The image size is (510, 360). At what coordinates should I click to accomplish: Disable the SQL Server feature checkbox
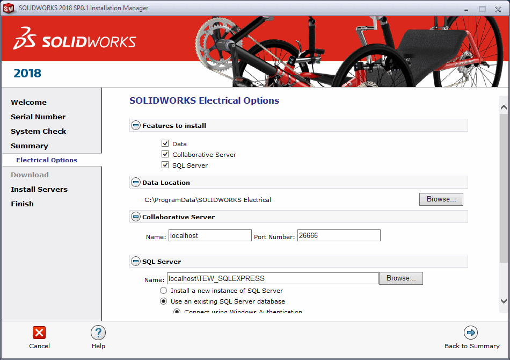click(165, 165)
